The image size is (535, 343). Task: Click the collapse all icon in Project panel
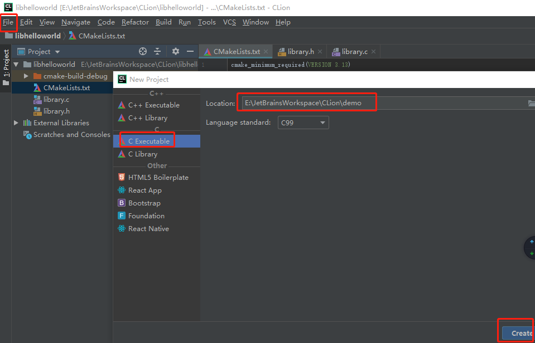(157, 51)
